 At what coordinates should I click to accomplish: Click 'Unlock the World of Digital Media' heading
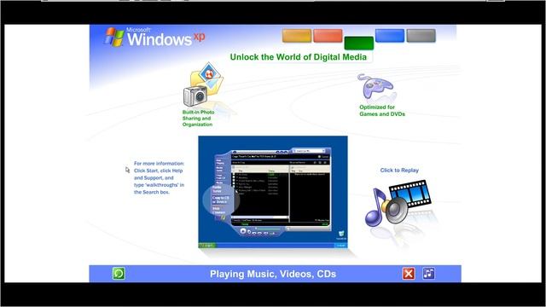[x=299, y=57]
